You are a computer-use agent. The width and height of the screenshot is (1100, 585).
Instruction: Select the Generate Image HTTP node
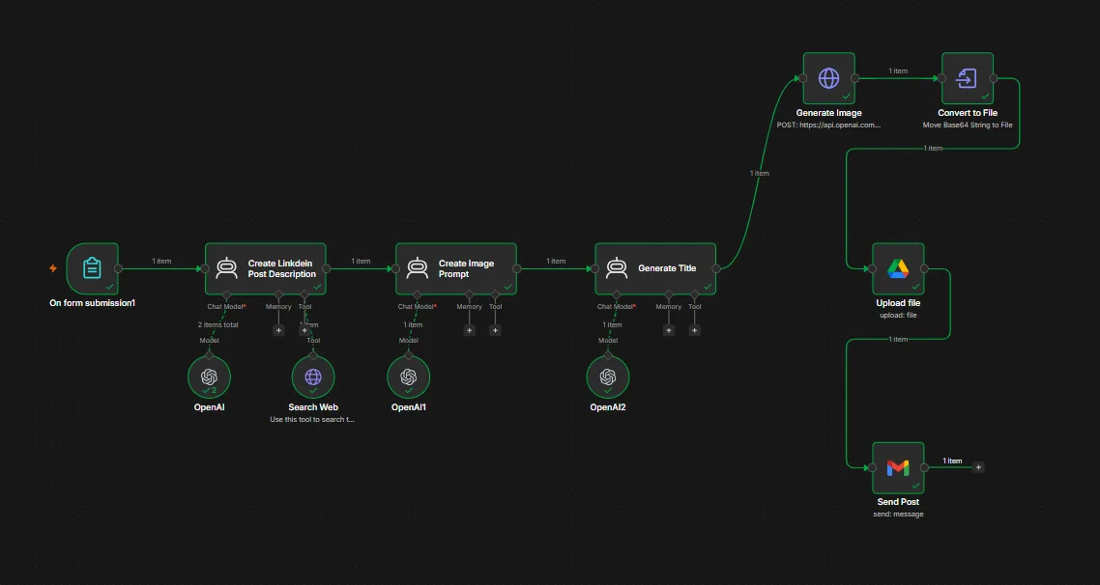click(828, 78)
